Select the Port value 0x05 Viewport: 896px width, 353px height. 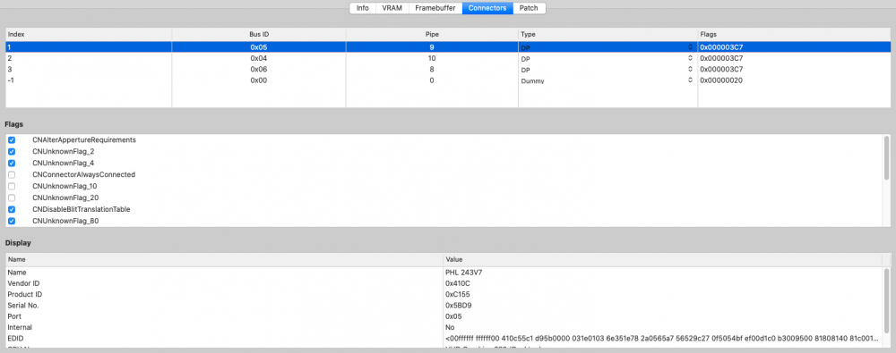453,316
